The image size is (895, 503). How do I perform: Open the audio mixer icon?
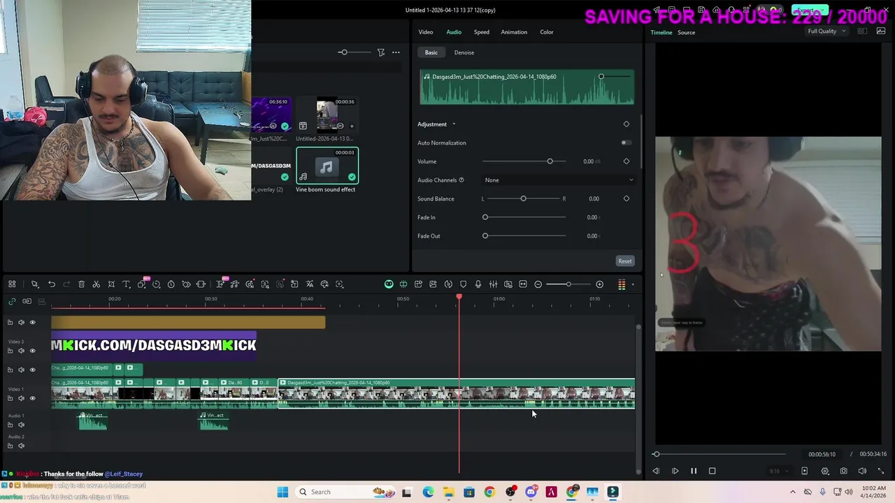[493, 284]
